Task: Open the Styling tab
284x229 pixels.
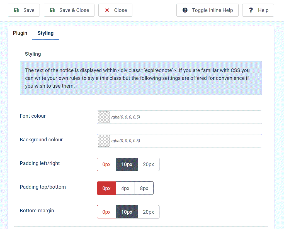Action: click(45, 33)
